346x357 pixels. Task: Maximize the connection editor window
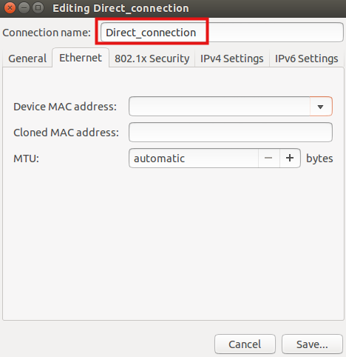[x=38, y=8]
